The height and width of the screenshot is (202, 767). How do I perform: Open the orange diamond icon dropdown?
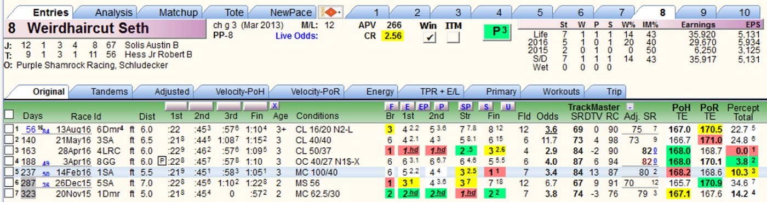(331, 12)
